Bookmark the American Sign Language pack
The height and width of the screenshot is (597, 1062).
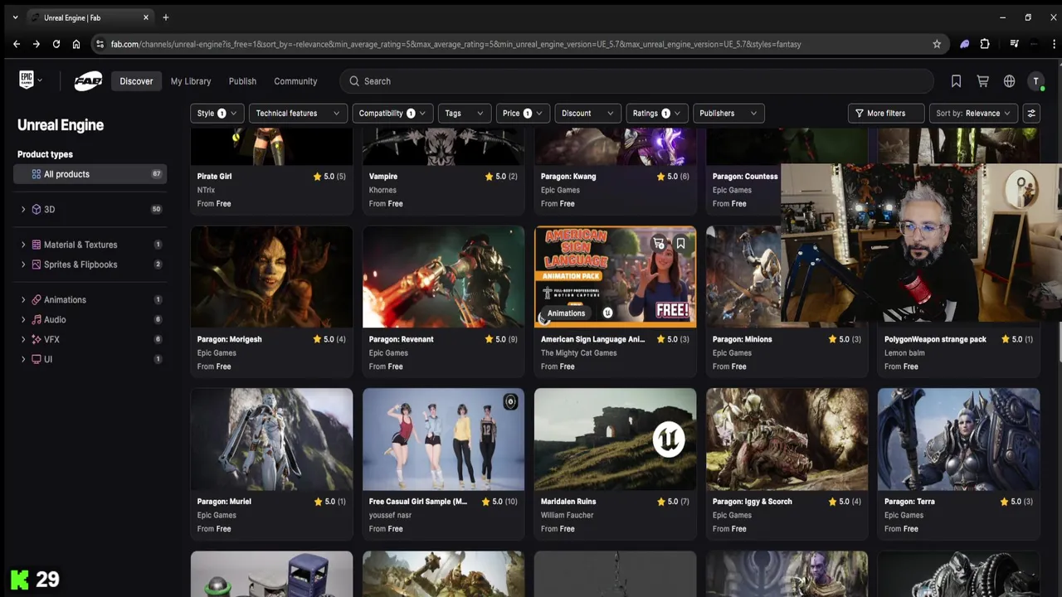coord(680,243)
